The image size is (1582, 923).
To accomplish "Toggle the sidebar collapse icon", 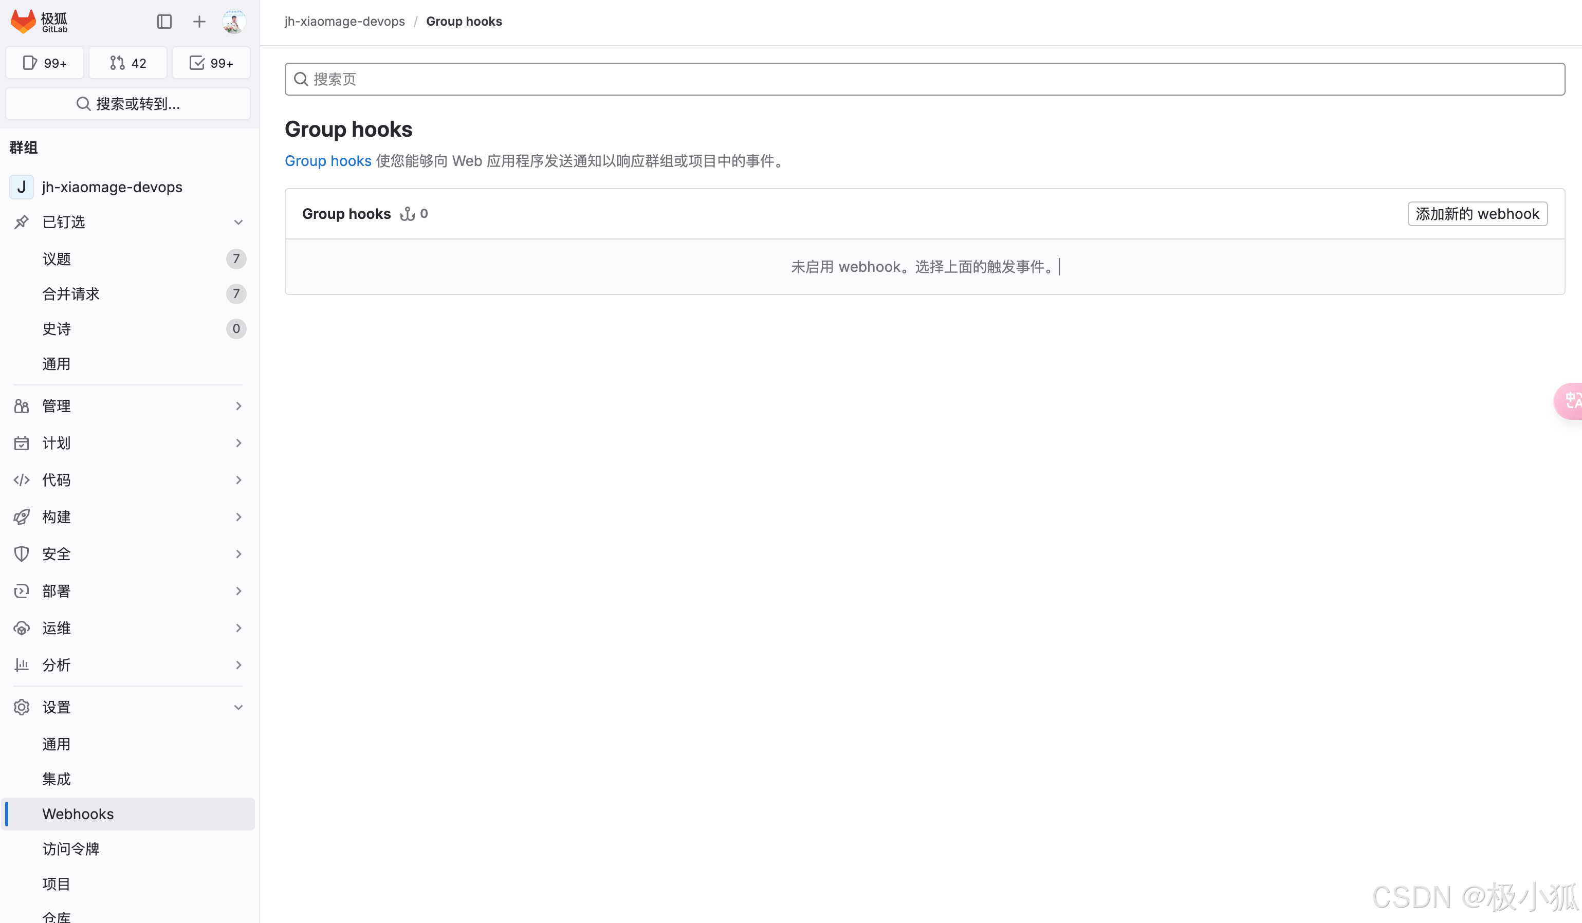I will (164, 22).
